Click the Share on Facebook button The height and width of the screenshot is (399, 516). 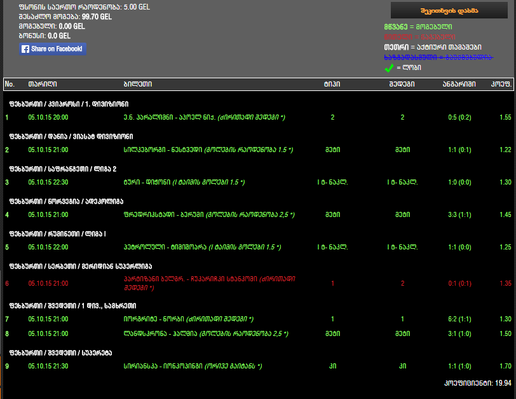(x=53, y=49)
